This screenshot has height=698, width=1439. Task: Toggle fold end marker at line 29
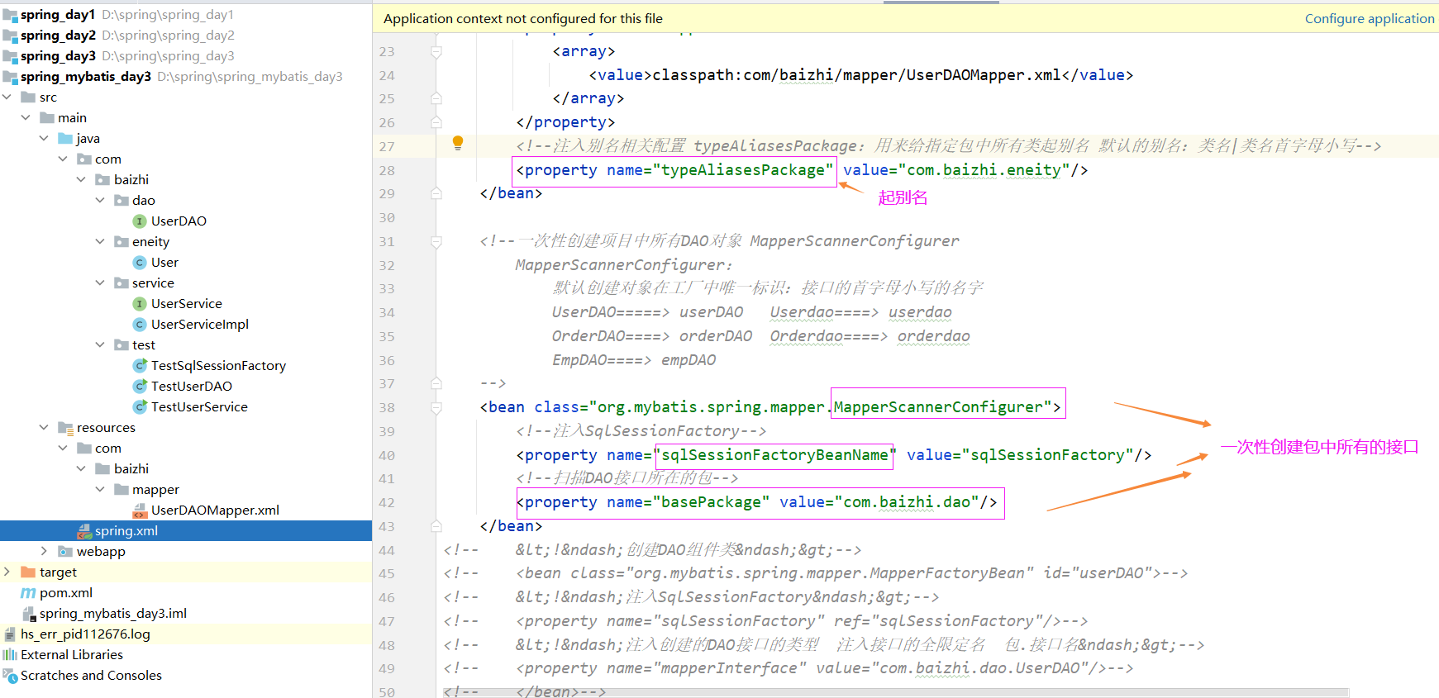[x=436, y=193]
